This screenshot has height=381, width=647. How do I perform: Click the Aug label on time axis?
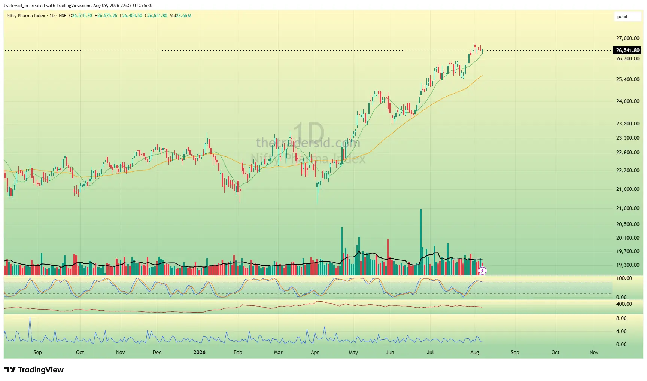(x=474, y=352)
